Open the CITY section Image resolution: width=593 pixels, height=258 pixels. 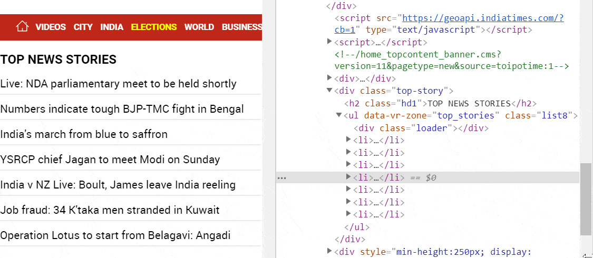coord(83,27)
